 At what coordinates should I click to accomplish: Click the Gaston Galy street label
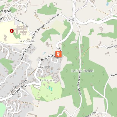[90, 114]
